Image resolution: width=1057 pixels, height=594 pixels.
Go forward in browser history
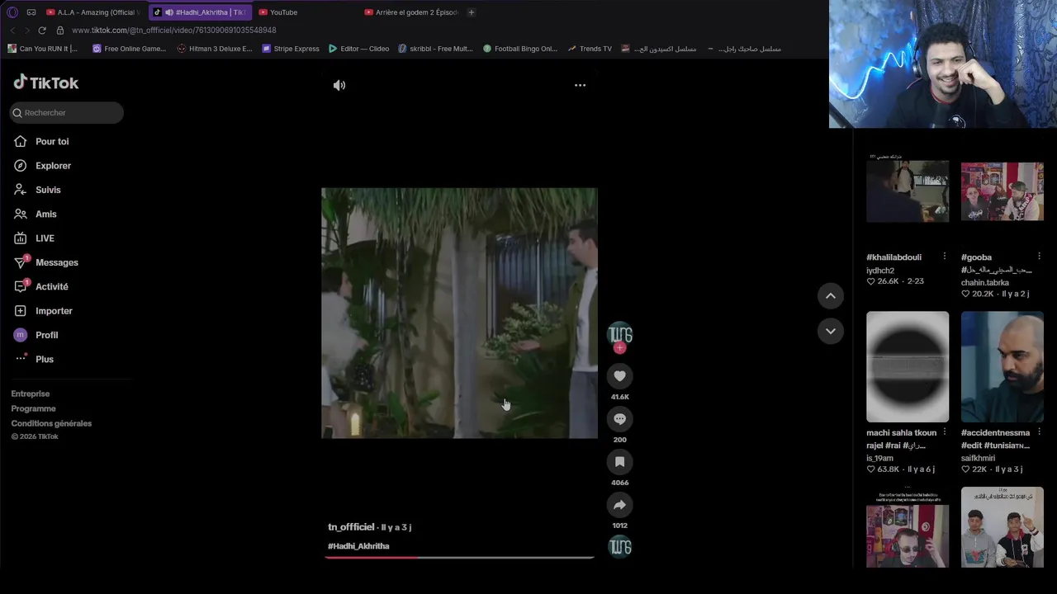26,31
